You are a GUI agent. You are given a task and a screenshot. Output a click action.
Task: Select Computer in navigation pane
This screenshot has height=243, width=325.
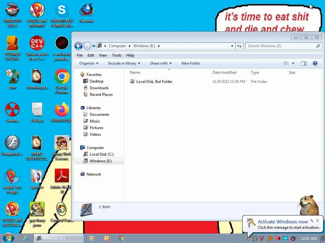click(x=95, y=148)
